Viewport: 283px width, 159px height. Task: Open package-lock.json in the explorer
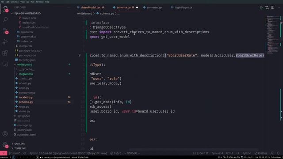[x=31, y=51]
